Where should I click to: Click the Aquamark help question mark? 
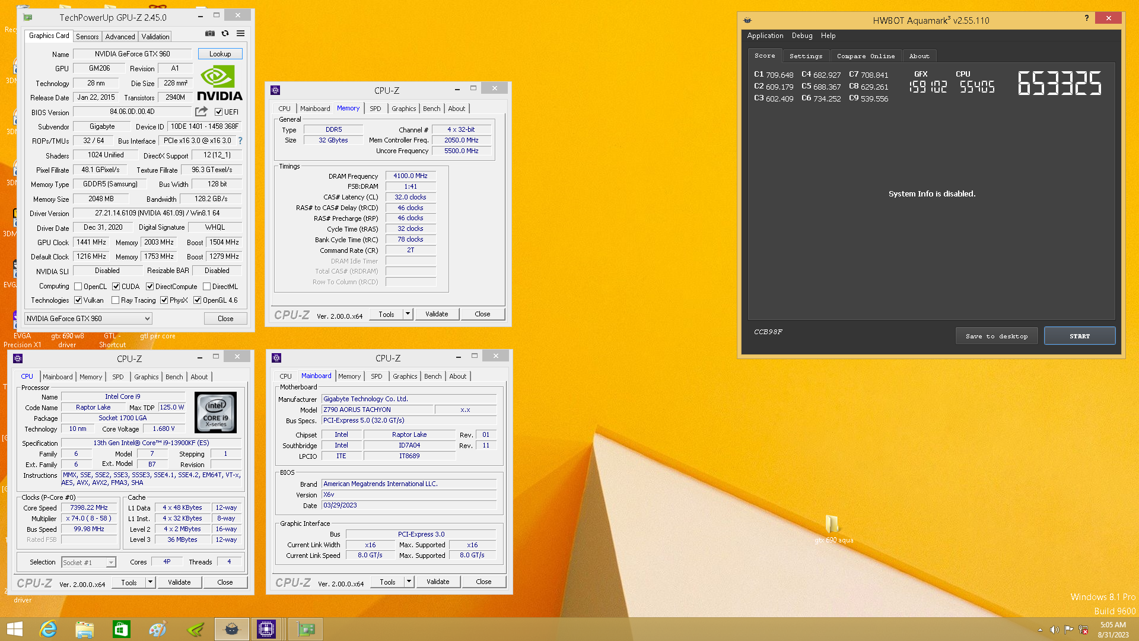pyautogui.click(x=1086, y=18)
